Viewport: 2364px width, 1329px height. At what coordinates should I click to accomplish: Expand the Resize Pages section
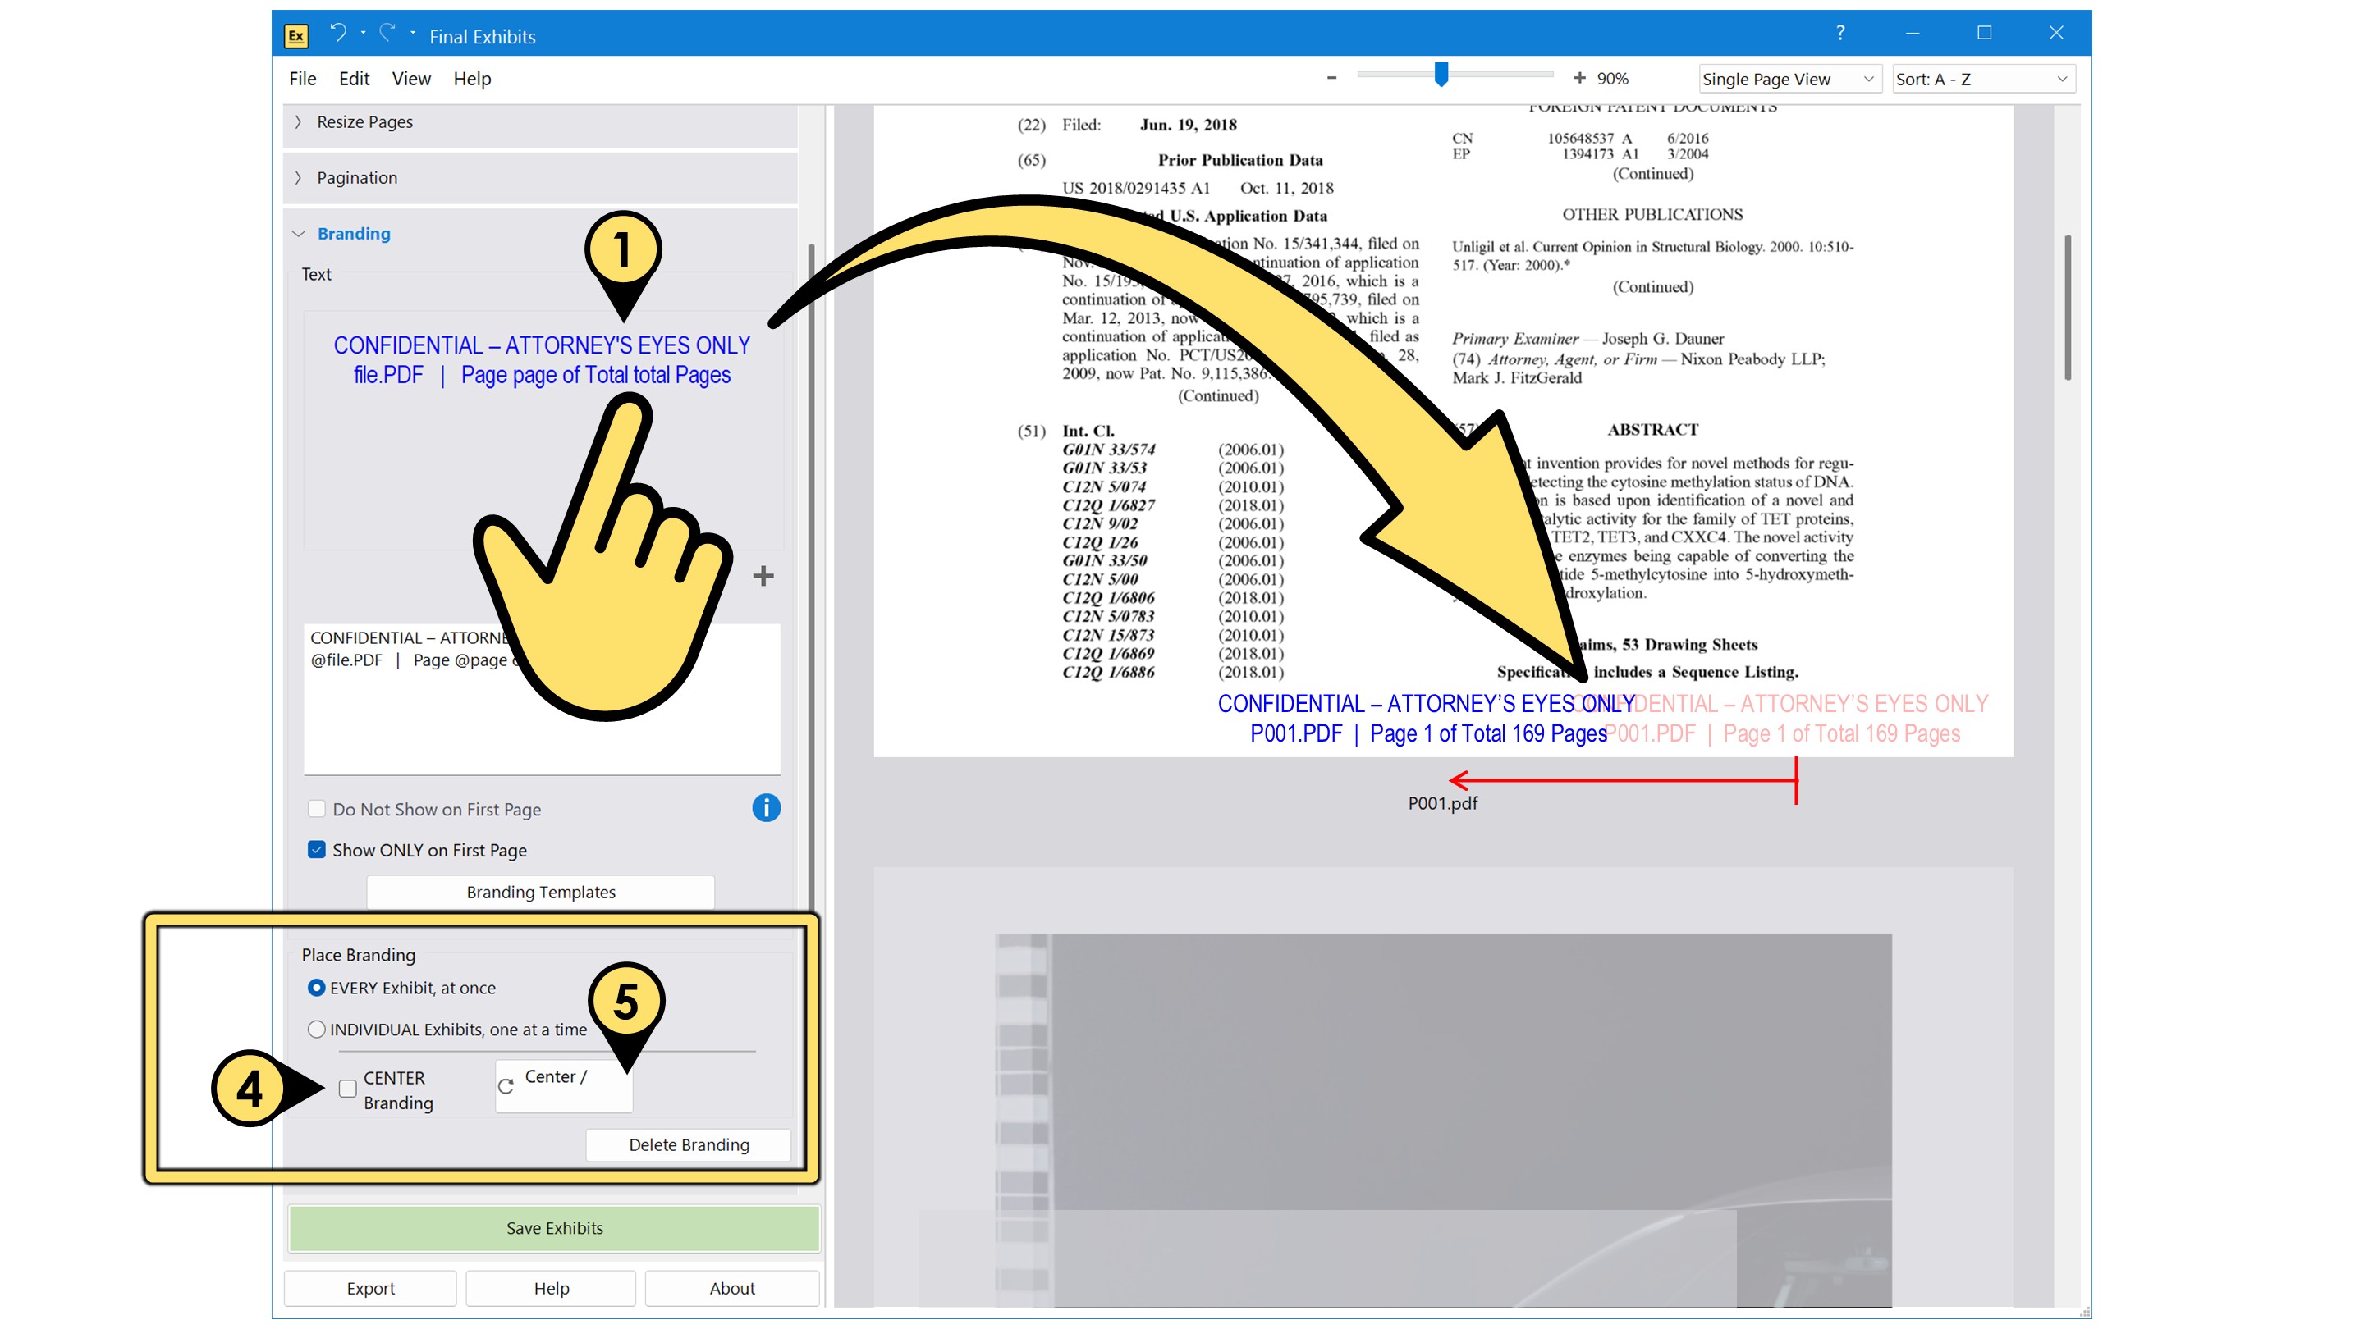pos(364,122)
